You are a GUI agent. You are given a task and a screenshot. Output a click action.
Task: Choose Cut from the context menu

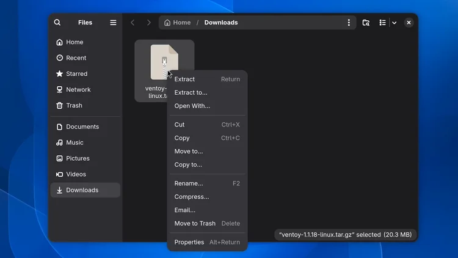coord(207,125)
